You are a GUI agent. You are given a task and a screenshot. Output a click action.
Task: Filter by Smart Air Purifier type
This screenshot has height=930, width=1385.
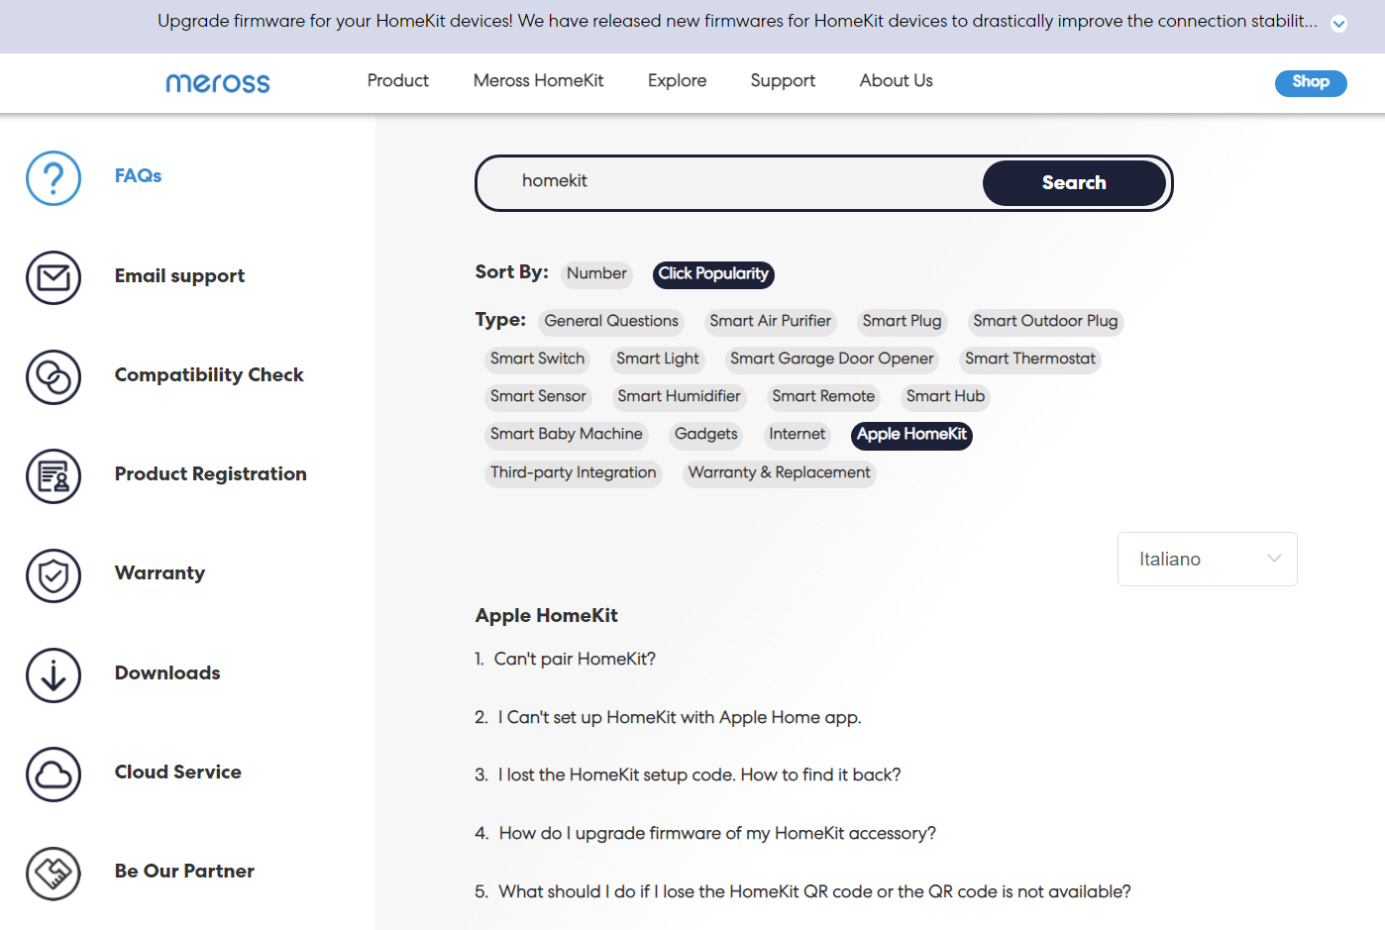[771, 322]
